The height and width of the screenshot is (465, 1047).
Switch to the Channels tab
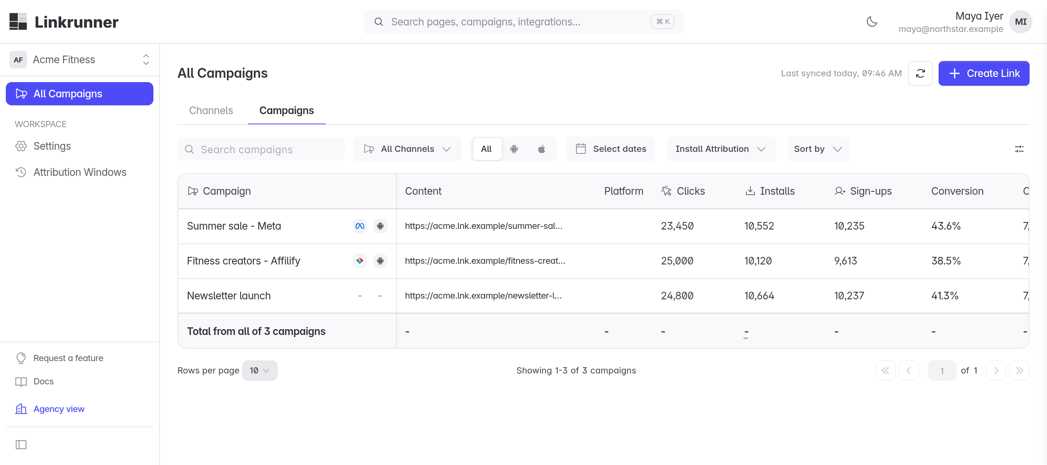(x=211, y=110)
